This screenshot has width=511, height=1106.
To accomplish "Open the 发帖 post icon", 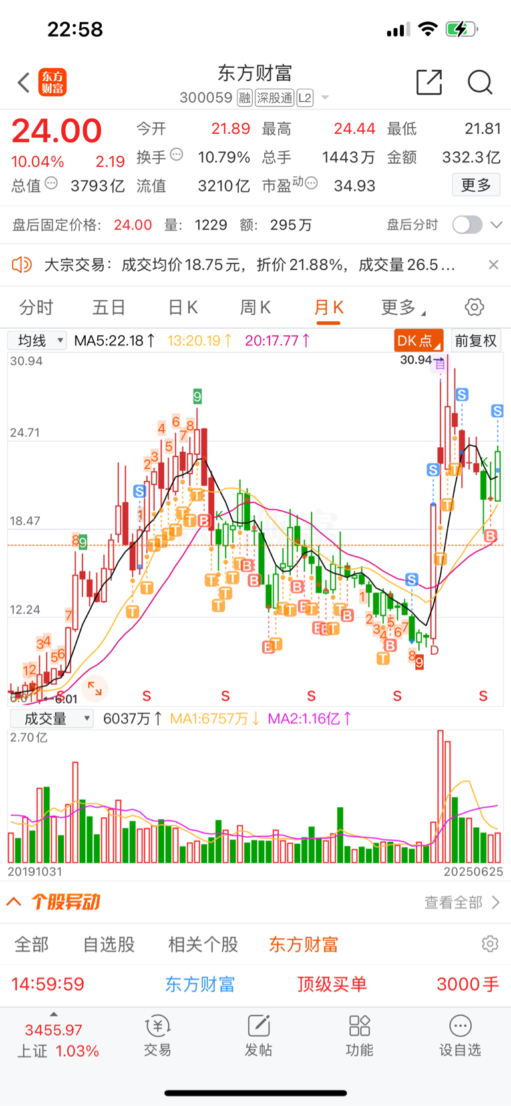I will (x=258, y=1037).
